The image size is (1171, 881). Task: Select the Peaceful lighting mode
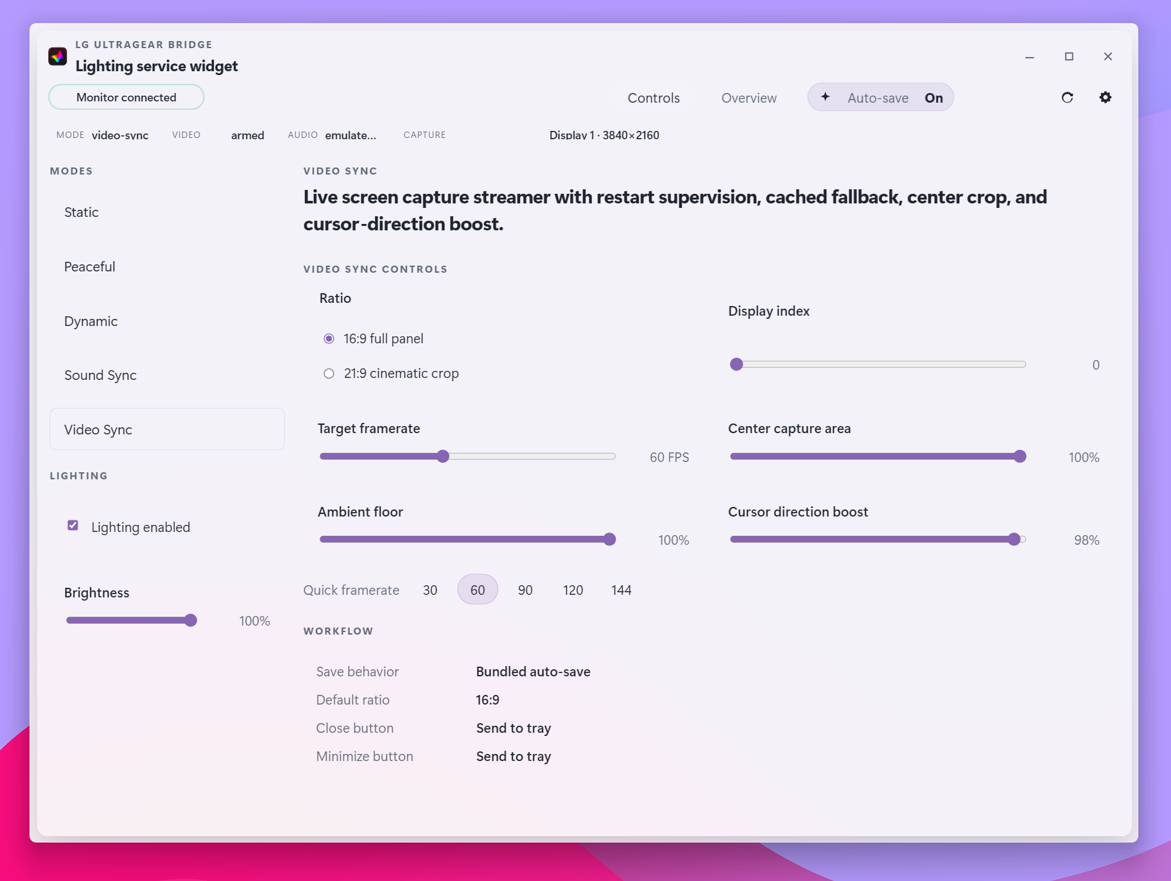167,267
